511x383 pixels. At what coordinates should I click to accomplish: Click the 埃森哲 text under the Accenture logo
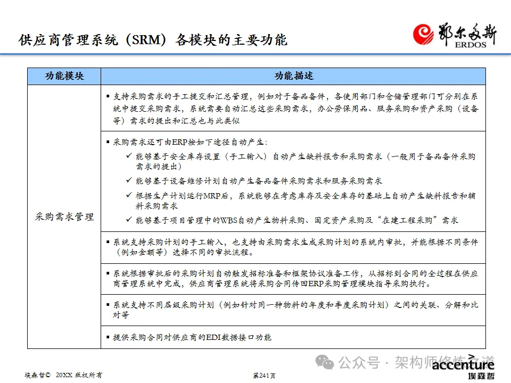[x=481, y=376]
